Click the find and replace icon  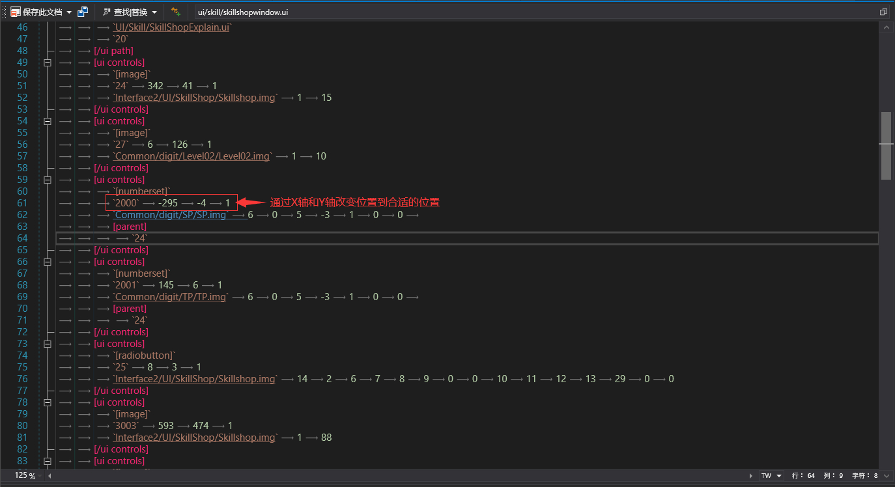[x=107, y=12]
